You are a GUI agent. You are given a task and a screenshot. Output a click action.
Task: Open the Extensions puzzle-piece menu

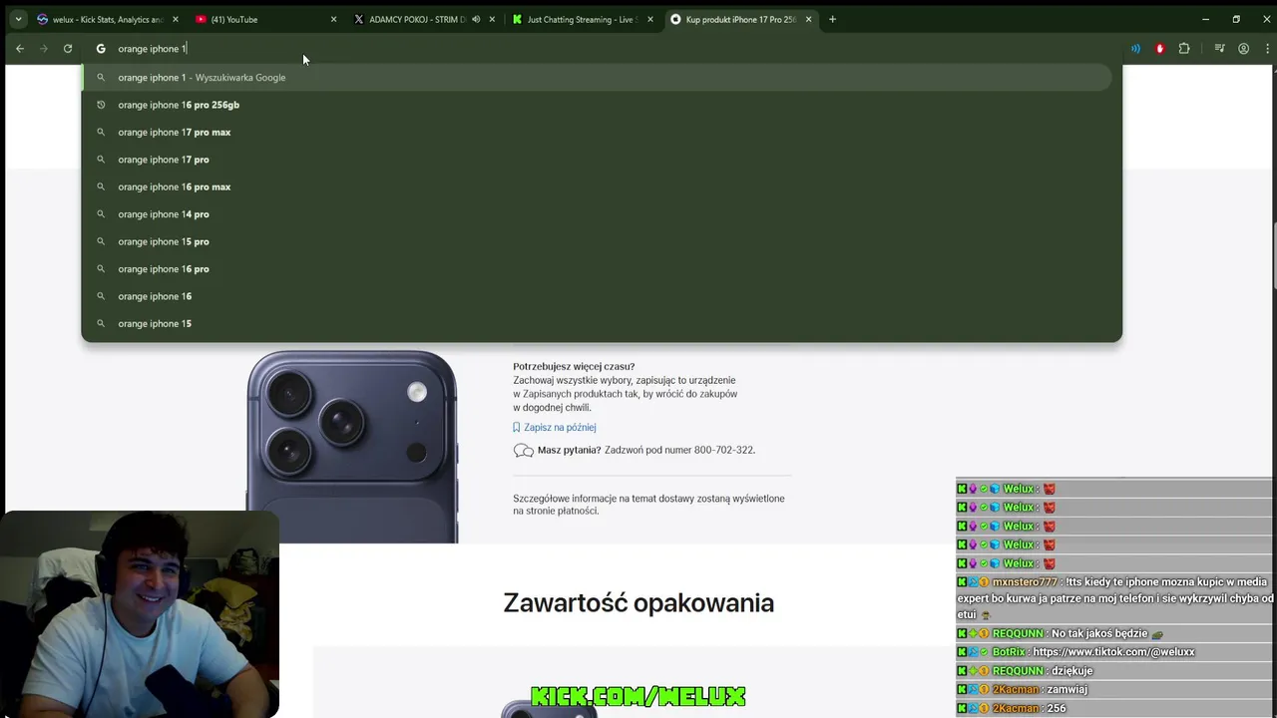click(x=1184, y=48)
